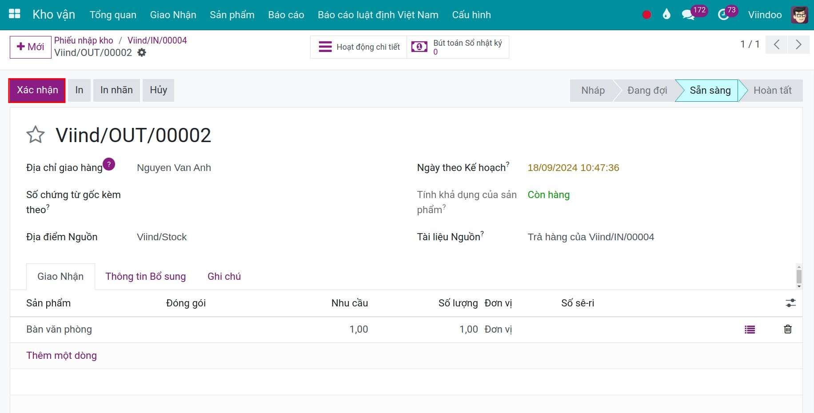Go to next record with right chevron
The height and width of the screenshot is (413, 814).
coord(798,44)
